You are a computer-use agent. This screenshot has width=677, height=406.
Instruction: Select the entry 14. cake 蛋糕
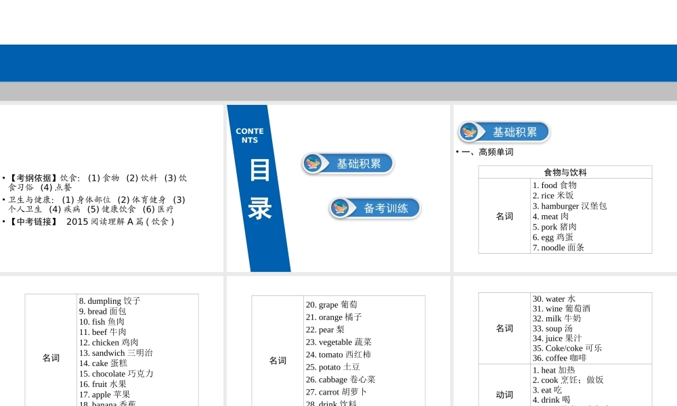pyautogui.click(x=104, y=363)
